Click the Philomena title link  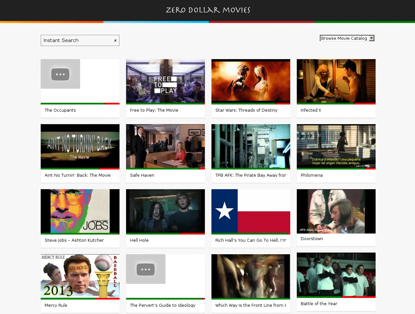click(x=312, y=175)
